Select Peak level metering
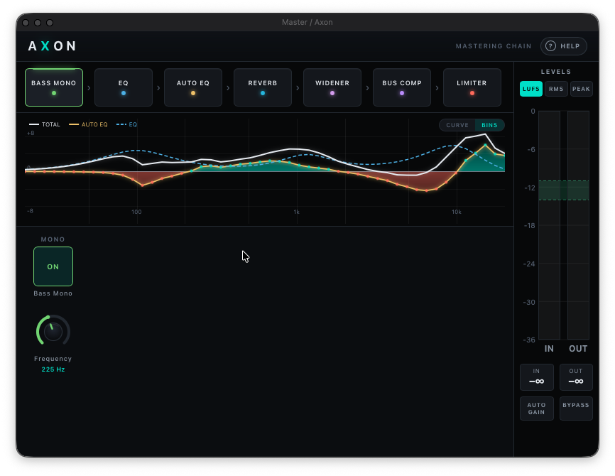 (x=582, y=89)
